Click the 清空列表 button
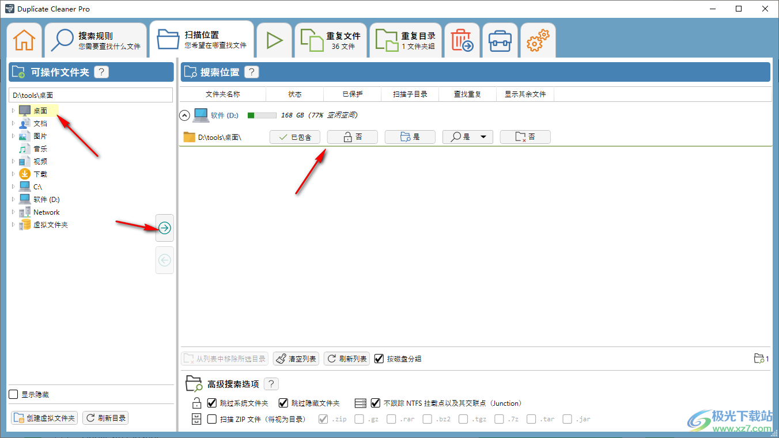The height and width of the screenshot is (438, 779). click(296, 359)
